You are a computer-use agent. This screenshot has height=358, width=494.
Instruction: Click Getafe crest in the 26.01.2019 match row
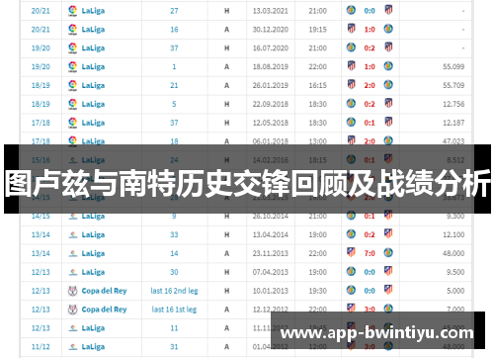pyautogui.click(x=388, y=85)
